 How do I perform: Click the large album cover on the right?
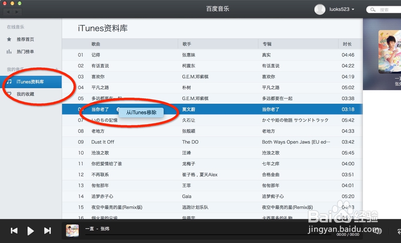click(x=390, y=52)
